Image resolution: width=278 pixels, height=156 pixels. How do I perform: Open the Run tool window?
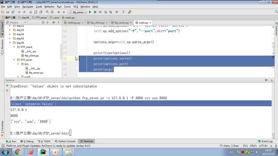pos(11,141)
